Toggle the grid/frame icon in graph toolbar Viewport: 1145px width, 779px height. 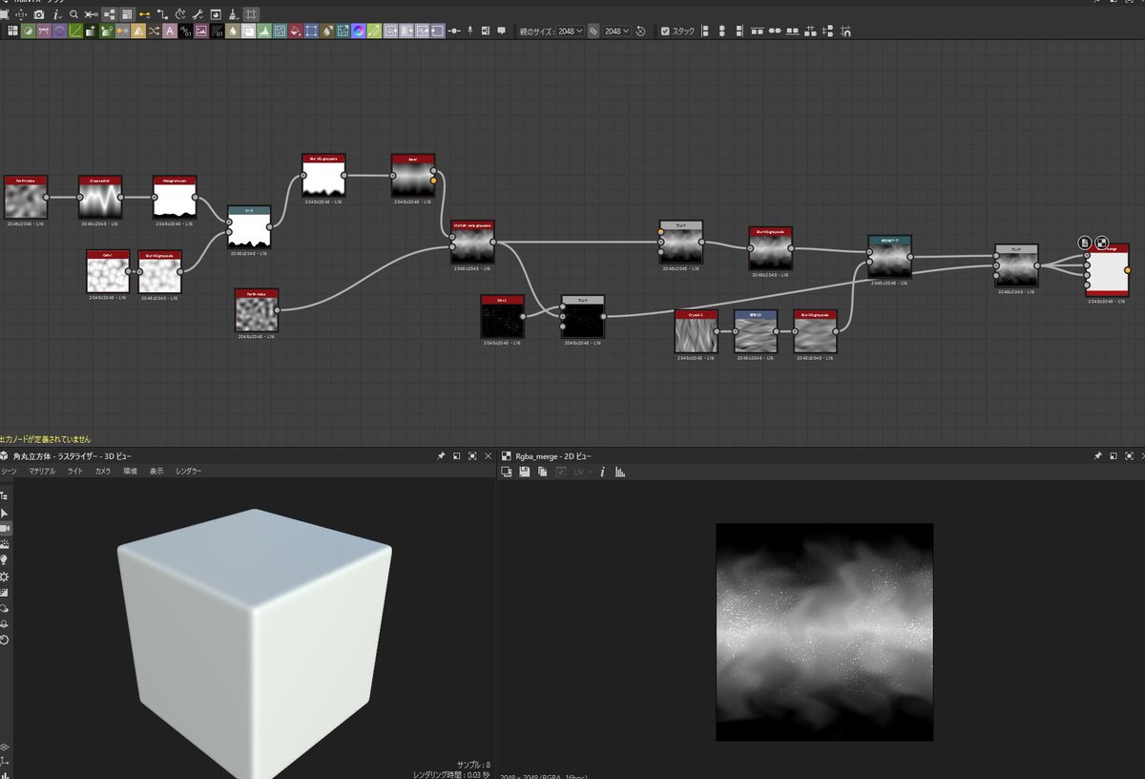click(x=251, y=14)
